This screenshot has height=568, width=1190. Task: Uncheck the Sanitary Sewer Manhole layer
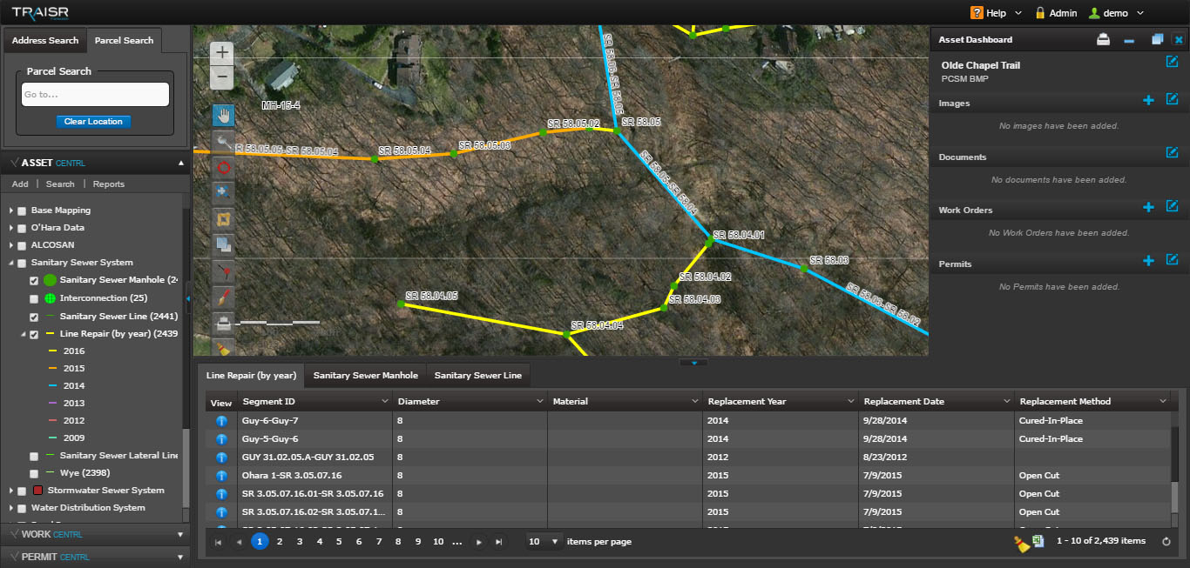[34, 281]
